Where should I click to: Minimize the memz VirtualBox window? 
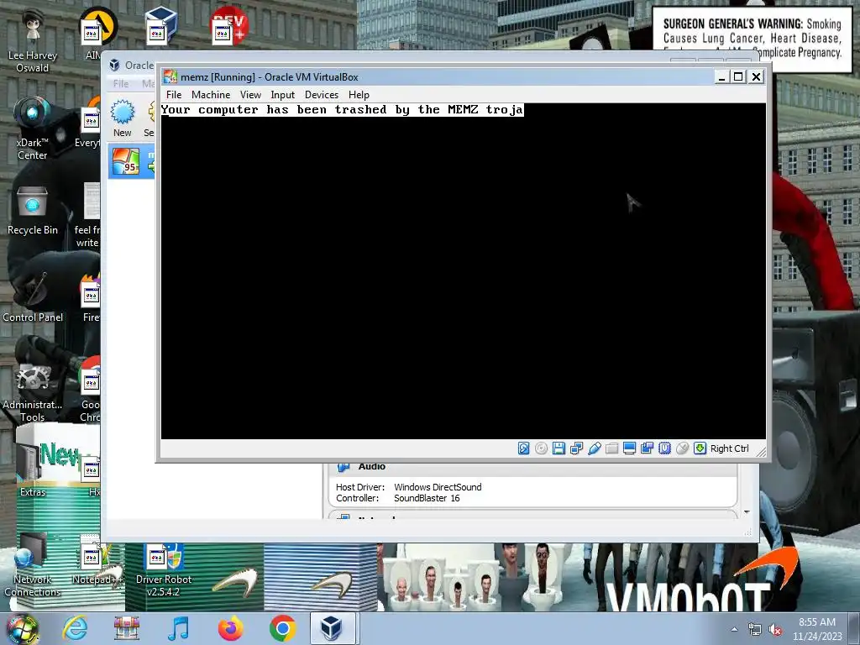click(x=721, y=76)
